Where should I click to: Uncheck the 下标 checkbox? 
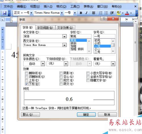click(26, 84)
